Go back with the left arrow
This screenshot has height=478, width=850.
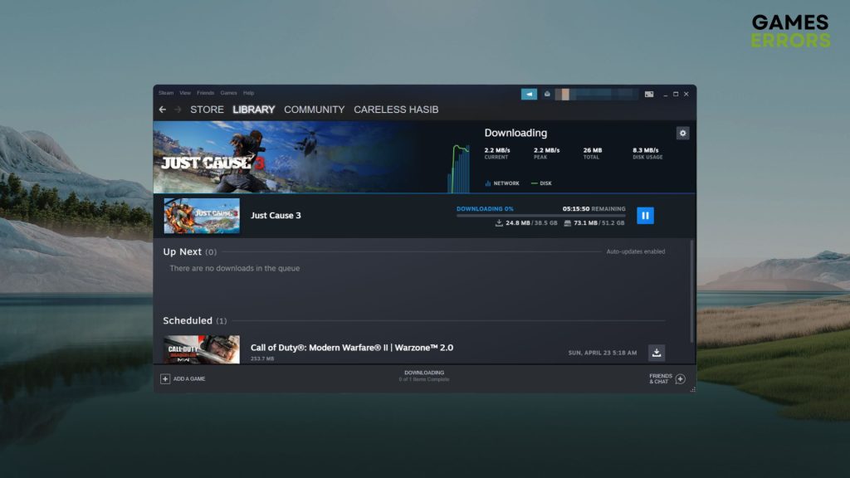click(163, 110)
